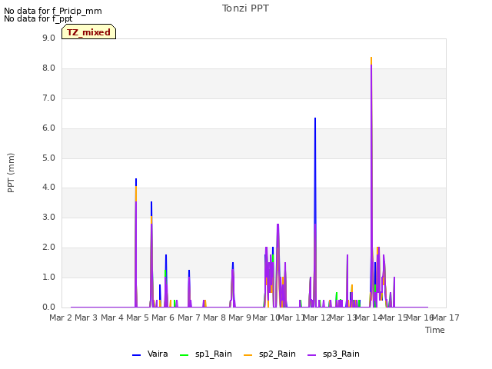492x369 pixels.
Task: Click the 4.0 y-axis tick label
Action: (x=48, y=188)
